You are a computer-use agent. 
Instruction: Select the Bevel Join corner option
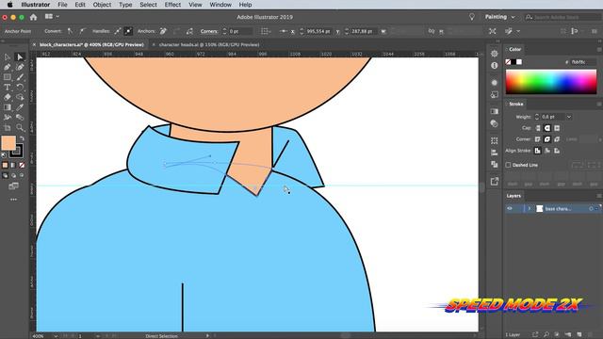click(557, 139)
